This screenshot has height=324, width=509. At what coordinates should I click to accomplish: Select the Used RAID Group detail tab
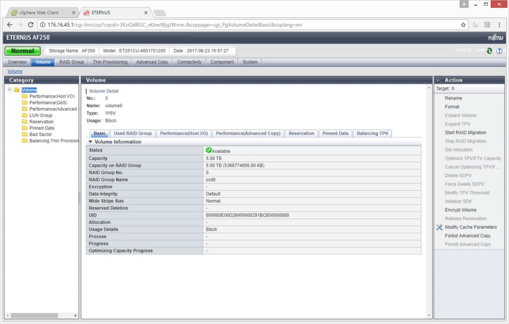(x=133, y=133)
